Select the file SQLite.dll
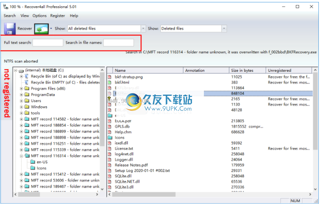 click(123, 176)
